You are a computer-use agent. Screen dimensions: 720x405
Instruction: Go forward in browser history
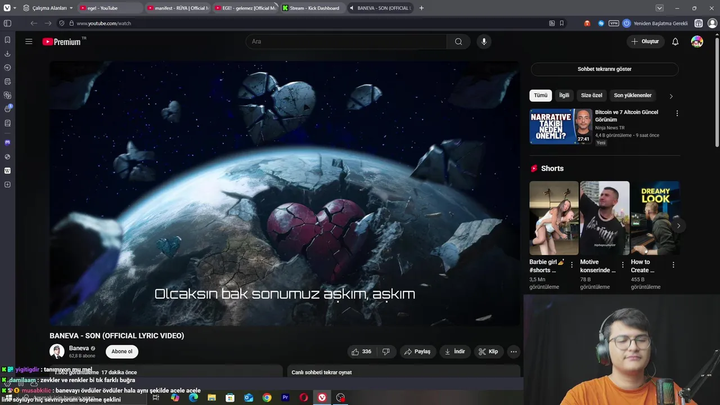[x=48, y=23]
